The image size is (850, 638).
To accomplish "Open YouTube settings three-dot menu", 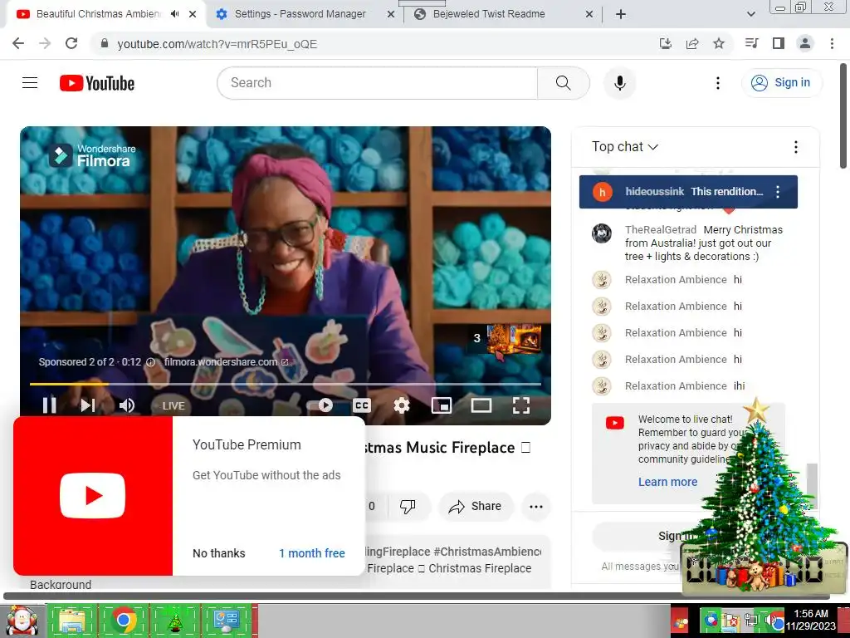I will [x=718, y=83].
